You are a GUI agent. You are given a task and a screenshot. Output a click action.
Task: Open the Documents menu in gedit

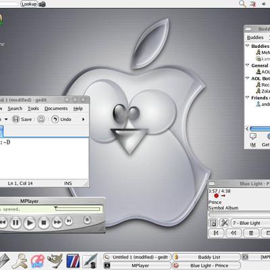tap(56, 109)
